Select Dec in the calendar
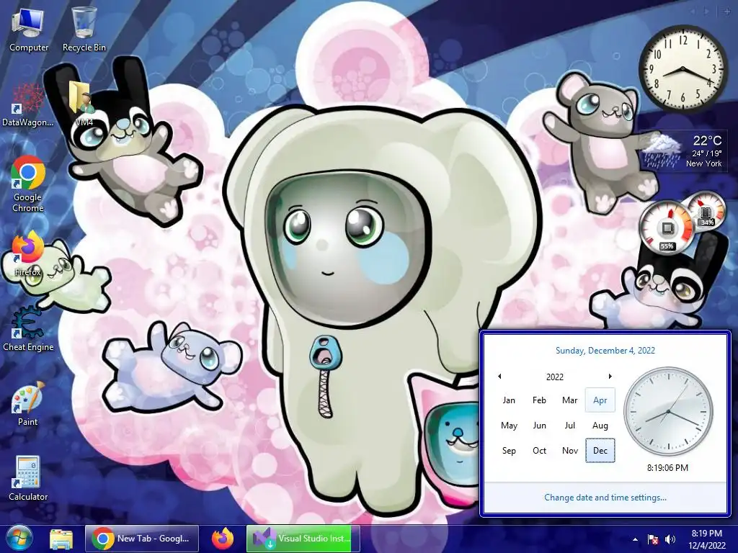 click(600, 451)
